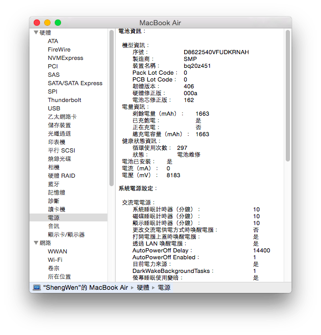Collapse the 網路 network section

pos(36,243)
